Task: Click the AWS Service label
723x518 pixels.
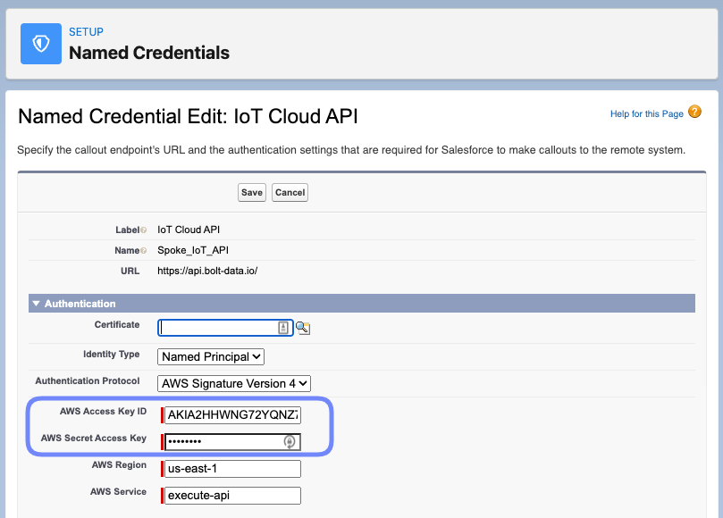Action: (x=118, y=491)
